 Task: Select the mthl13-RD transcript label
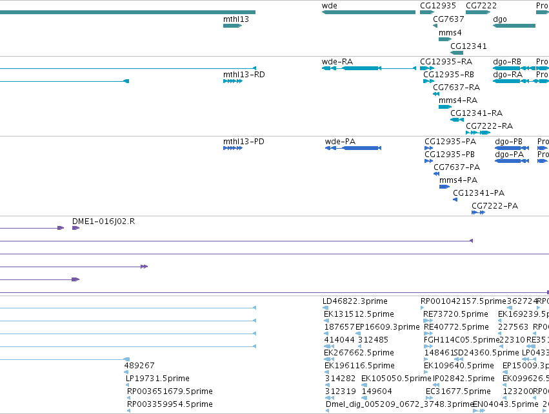(244, 75)
